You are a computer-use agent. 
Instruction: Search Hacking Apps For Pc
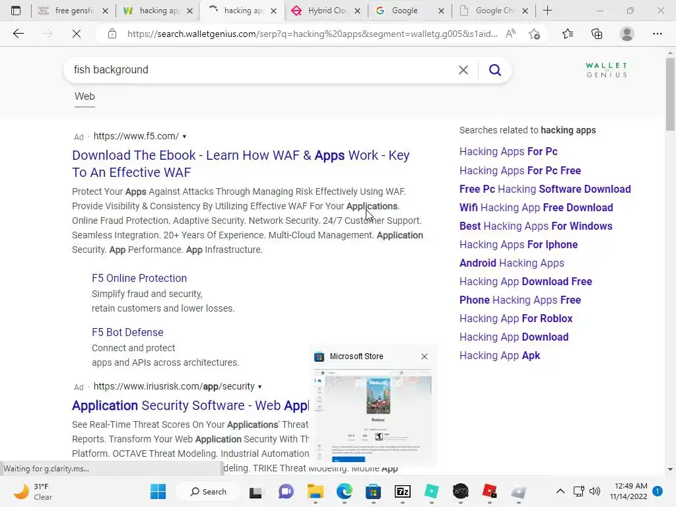coord(508,151)
